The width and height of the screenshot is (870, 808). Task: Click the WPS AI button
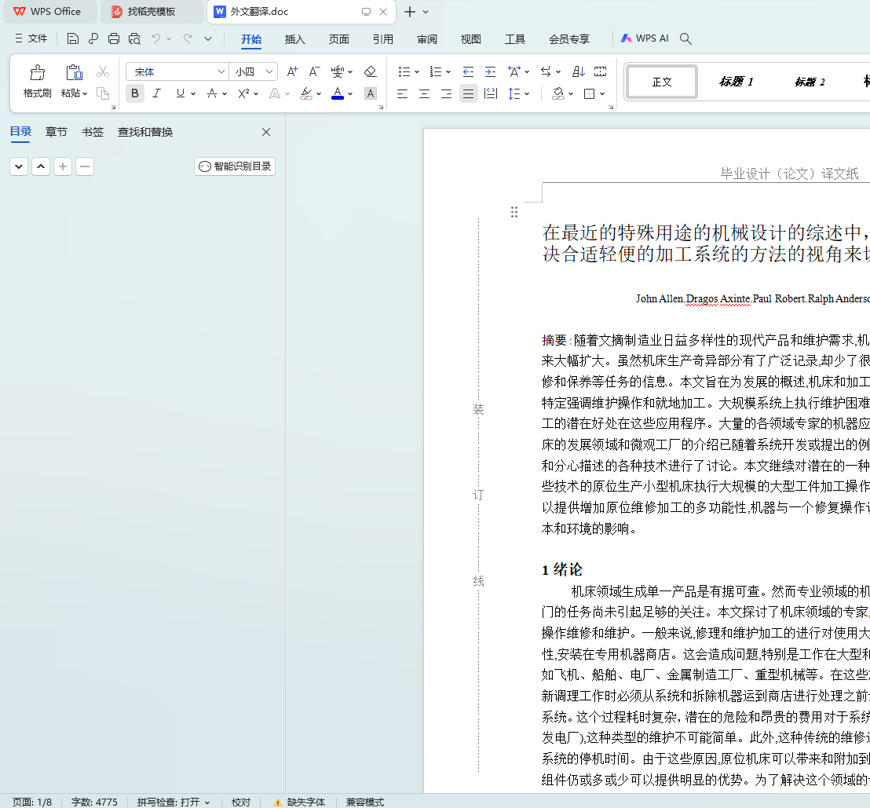click(645, 38)
